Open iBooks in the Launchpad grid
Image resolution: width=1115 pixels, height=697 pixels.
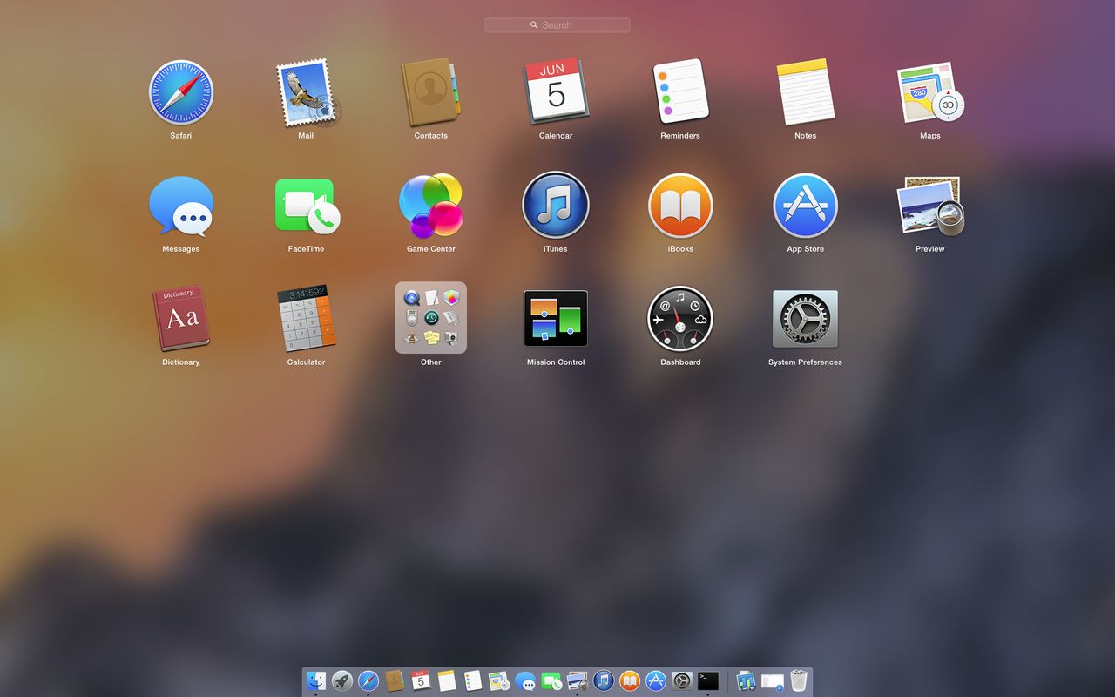click(680, 206)
